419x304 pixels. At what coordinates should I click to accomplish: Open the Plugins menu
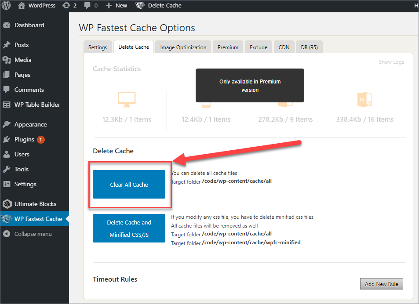(24, 139)
